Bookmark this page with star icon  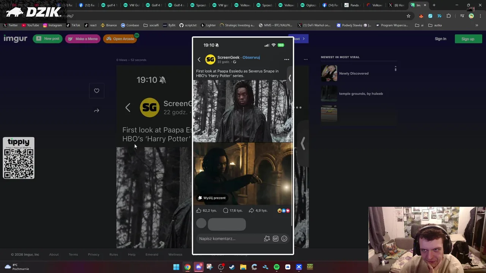tap(409, 16)
